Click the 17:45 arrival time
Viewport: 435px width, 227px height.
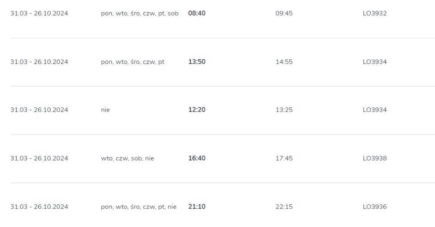[x=284, y=158]
